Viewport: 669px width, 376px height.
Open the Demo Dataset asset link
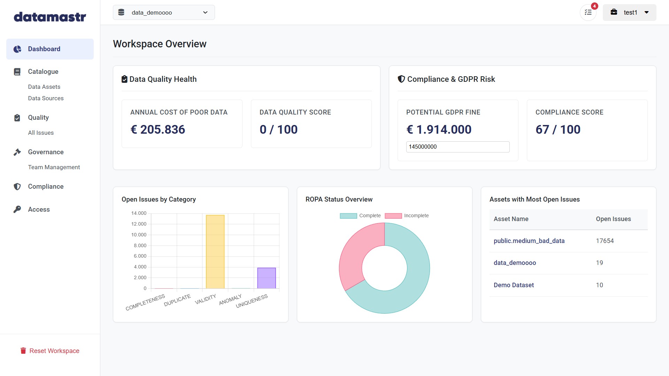tap(514, 285)
